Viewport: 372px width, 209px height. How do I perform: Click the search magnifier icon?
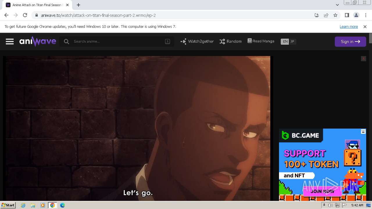coord(67,42)
